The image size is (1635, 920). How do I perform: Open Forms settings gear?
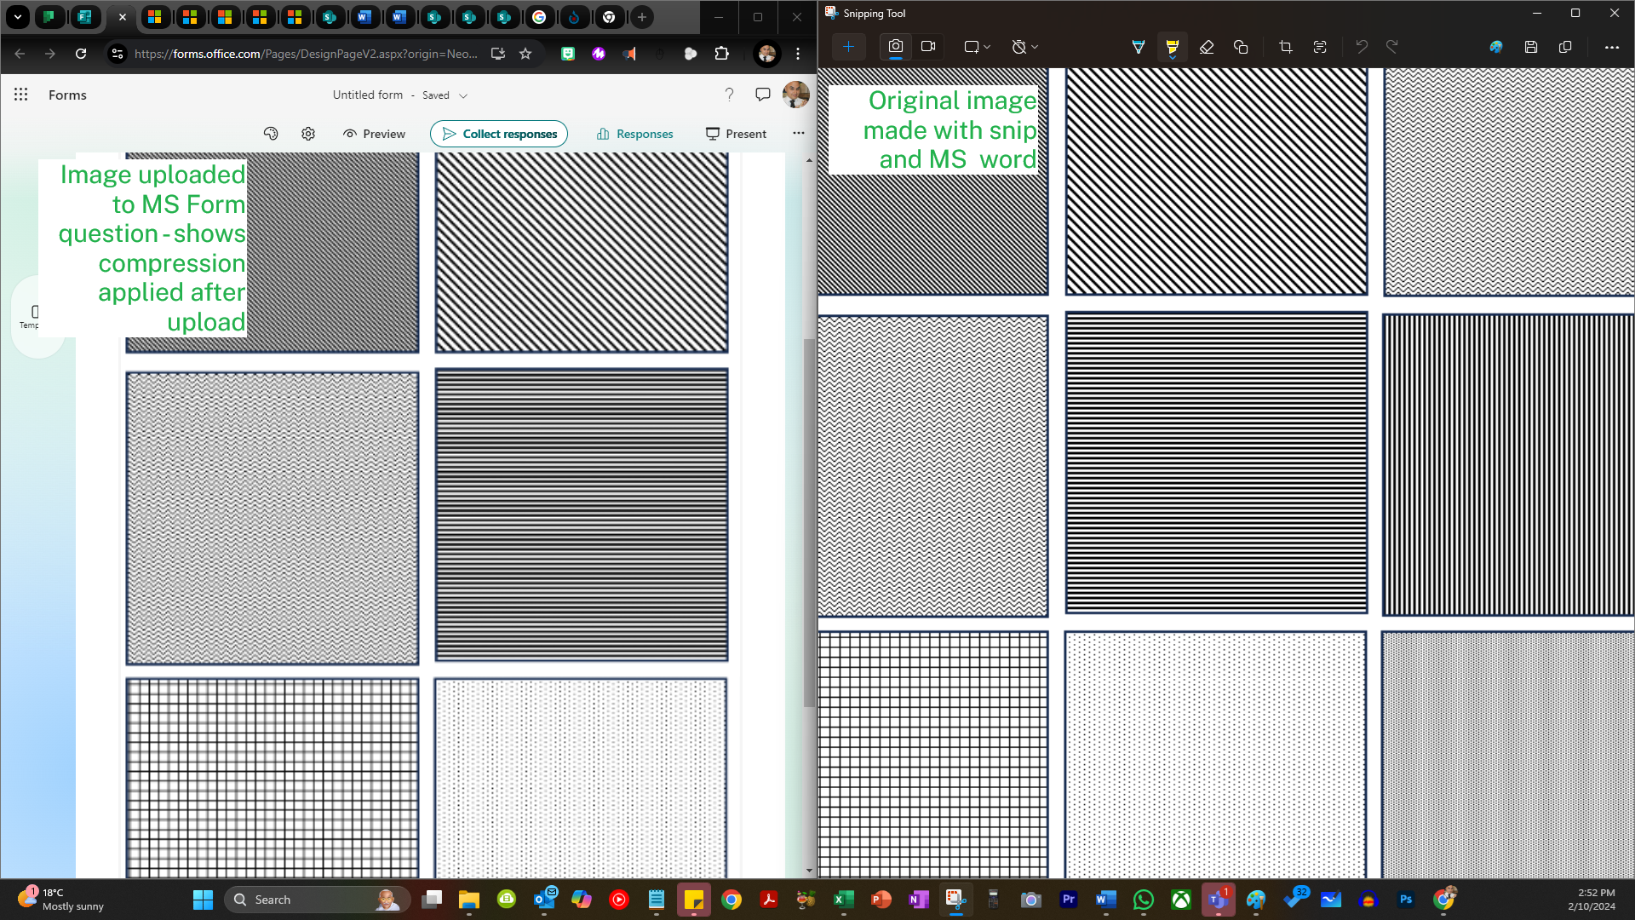(307, 134)
